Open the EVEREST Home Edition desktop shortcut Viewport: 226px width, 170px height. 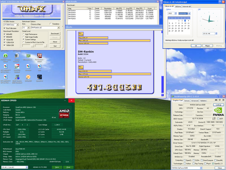6,56
